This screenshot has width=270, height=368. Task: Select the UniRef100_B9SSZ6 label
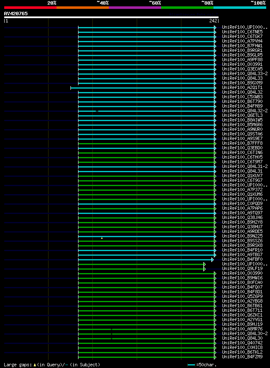pyautogui.click(x=242, y=241)
